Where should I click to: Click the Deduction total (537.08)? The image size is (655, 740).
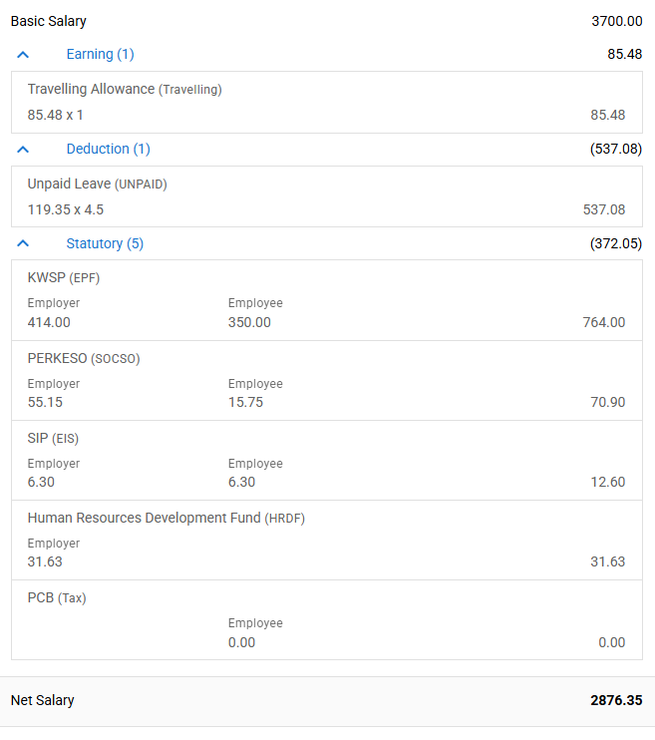(x=615, y=149)
